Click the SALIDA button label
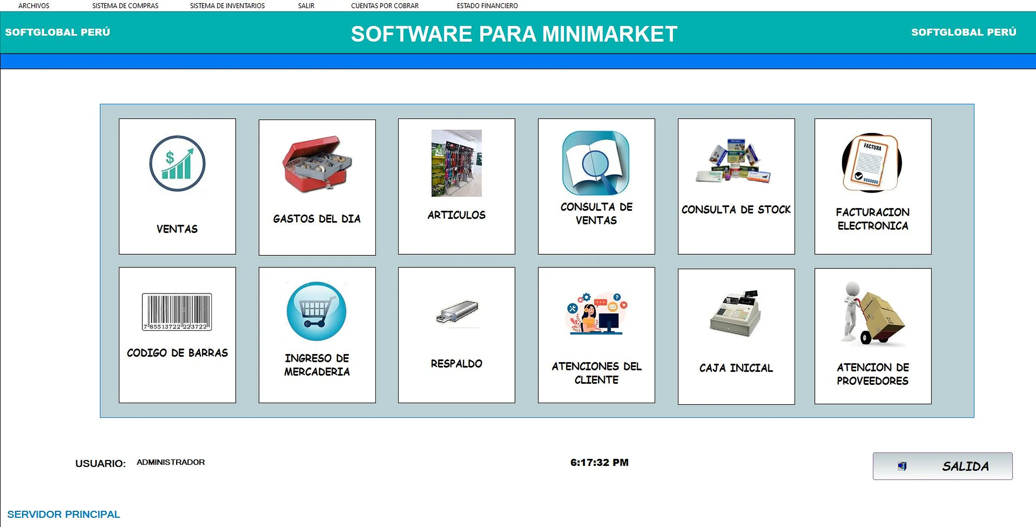Screen dimensions: 1036x527 tap(965, 466)
